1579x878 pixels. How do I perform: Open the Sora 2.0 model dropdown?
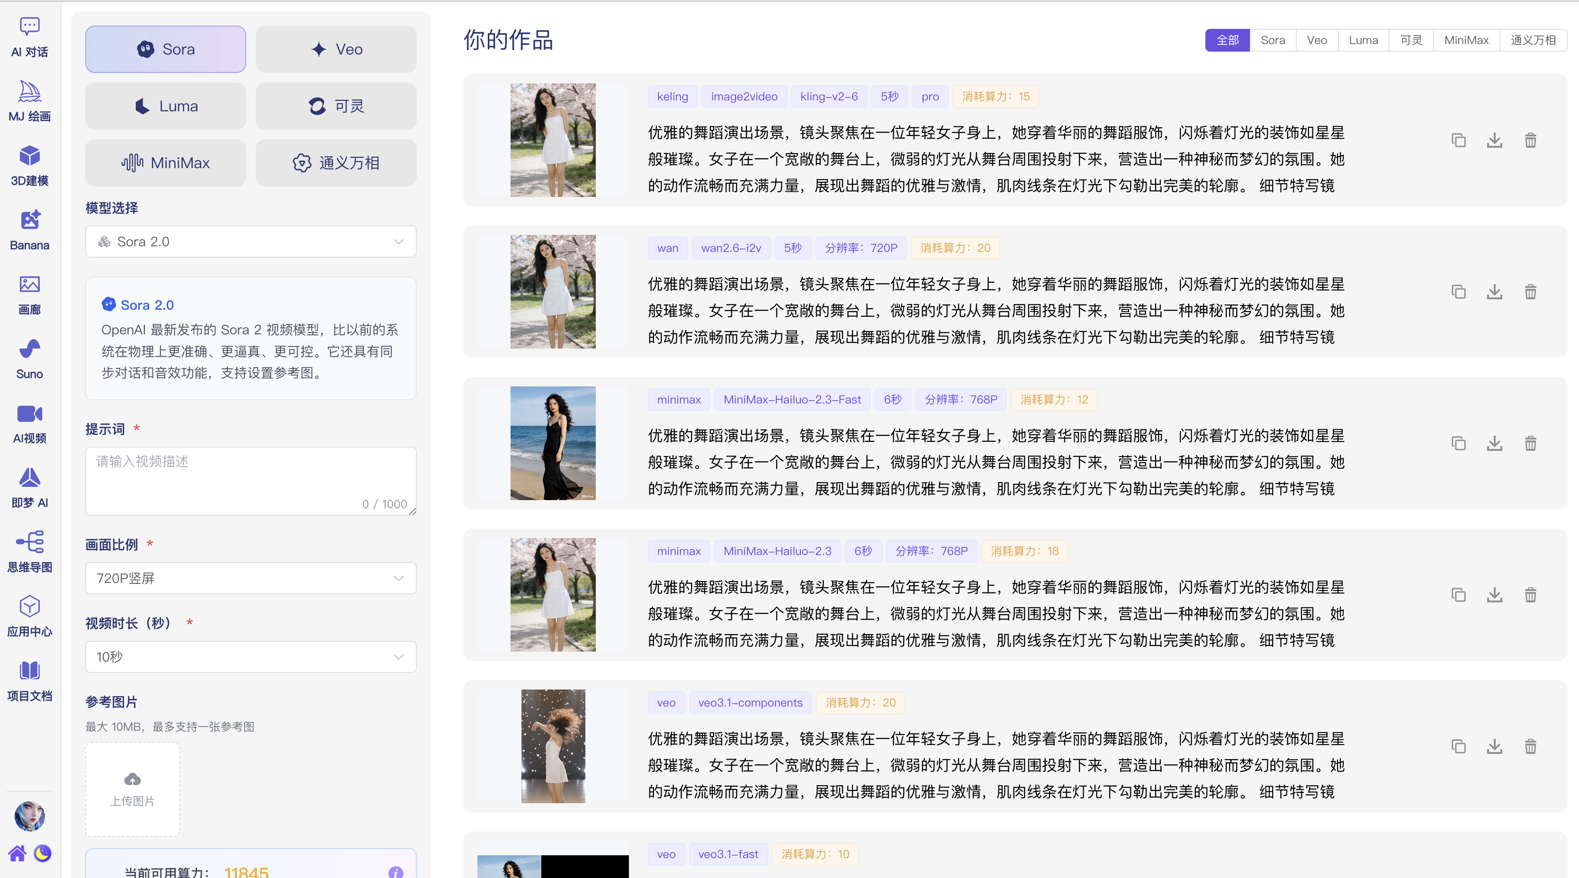coord(251,242)
